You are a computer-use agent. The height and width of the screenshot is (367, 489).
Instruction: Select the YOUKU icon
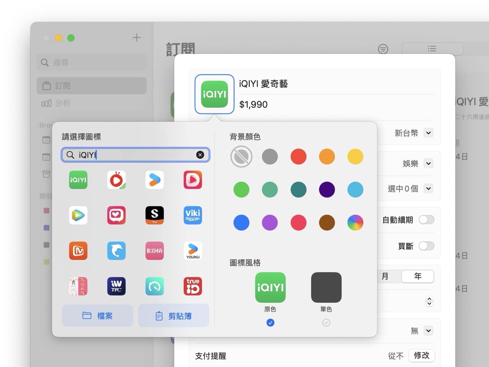[x=193, y=251]
